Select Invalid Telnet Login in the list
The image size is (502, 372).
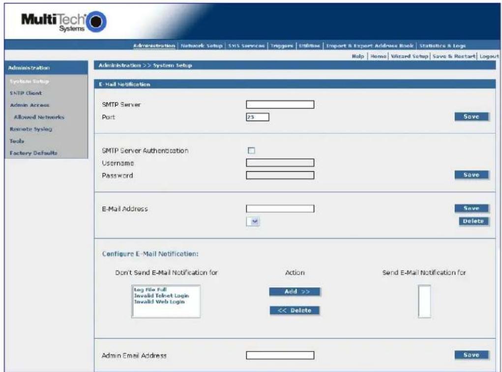(161, 296)
